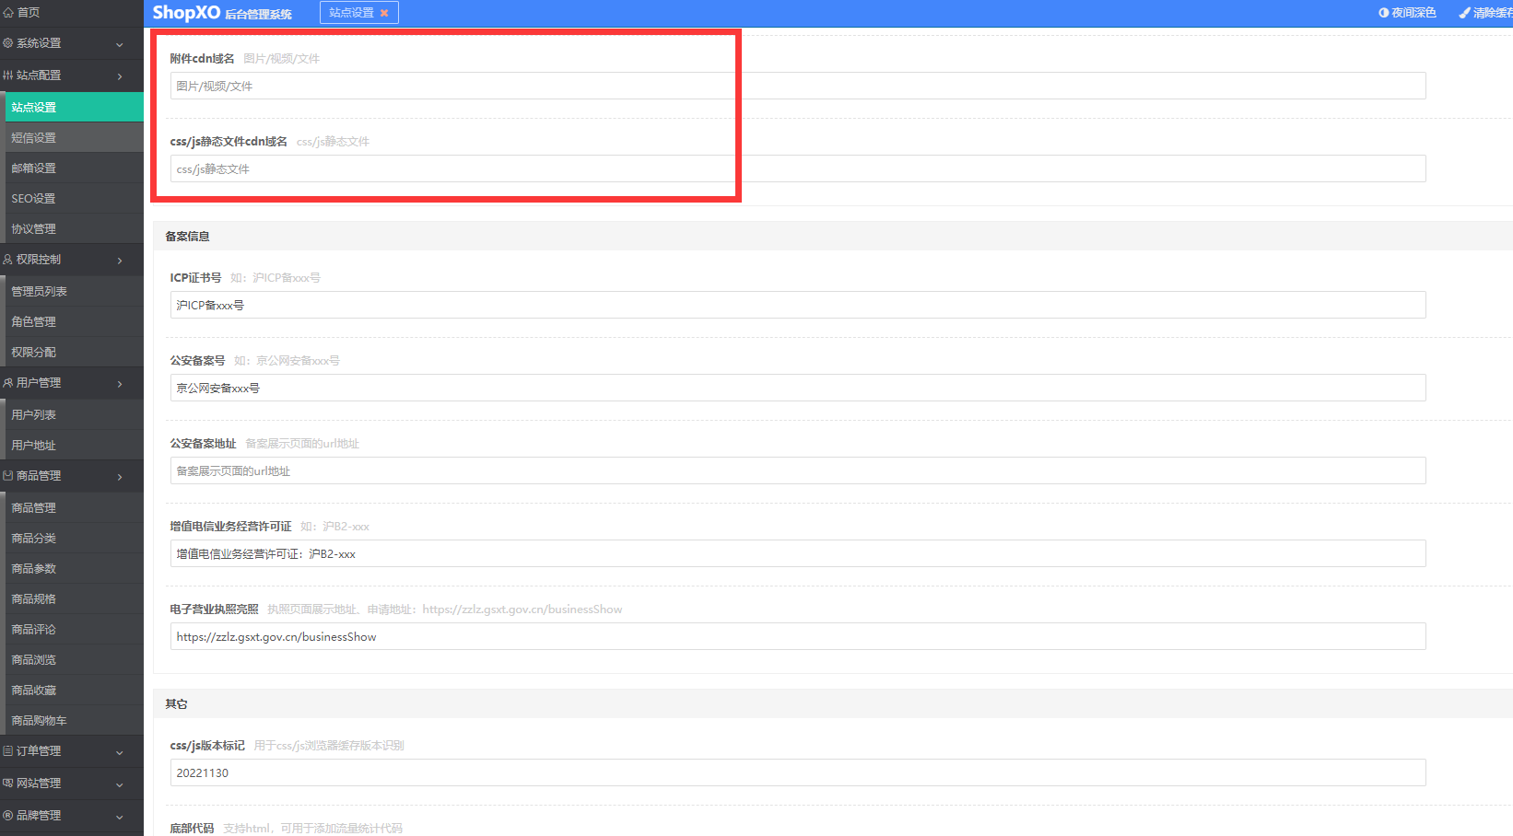This screenshot has height=836, width=1513.
Task: Click css/js静态文件cdn域名 input field
Action: (x=798, y=168)
